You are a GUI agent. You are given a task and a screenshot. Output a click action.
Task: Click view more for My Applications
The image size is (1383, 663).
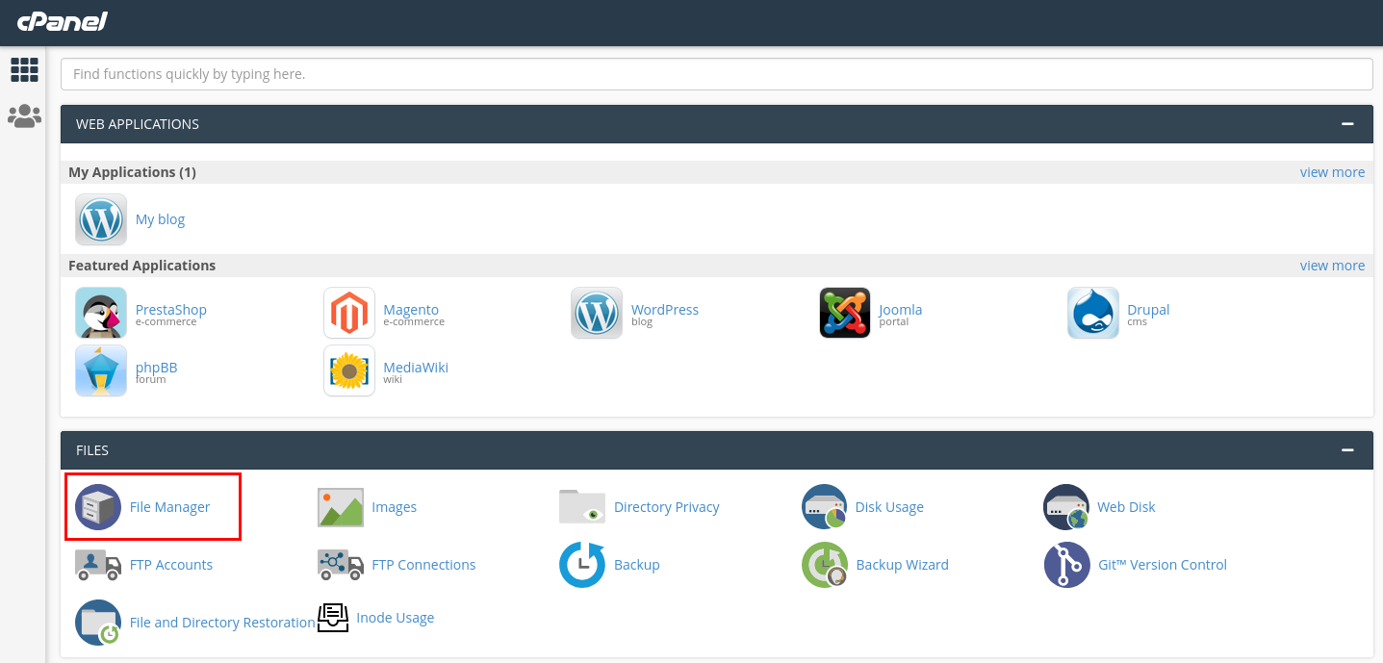[x=1332, y=172]
